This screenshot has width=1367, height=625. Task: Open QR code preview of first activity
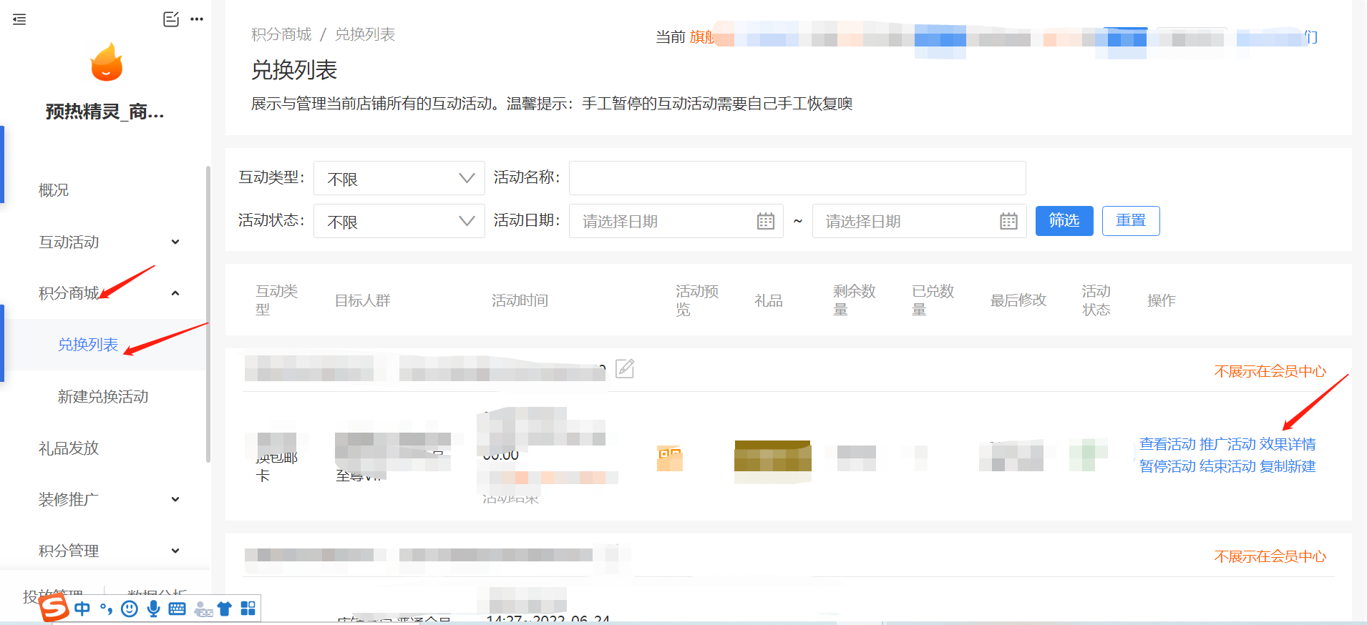pos(670,458)
